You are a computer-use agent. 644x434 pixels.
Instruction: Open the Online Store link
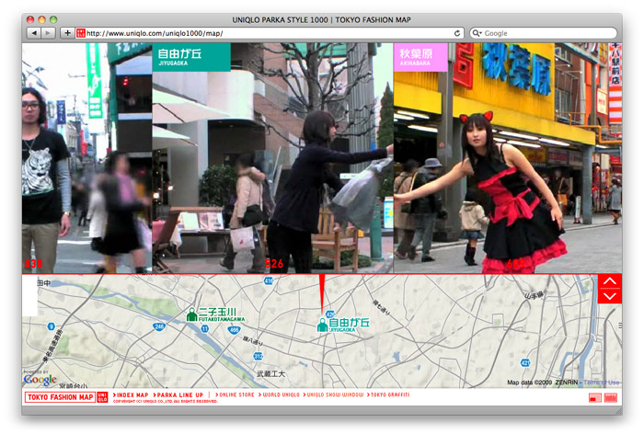[235, 395]
